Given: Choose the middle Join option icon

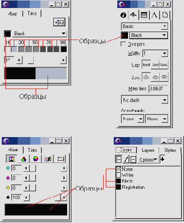Looking at the screenshot, I should (155, 77).
